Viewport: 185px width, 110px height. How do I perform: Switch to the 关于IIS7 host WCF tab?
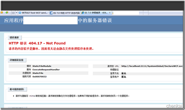pyautogui.click(x=34, y=13)
